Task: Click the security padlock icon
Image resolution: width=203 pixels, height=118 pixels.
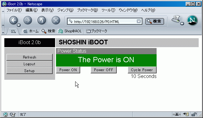Action: (194, 114)
